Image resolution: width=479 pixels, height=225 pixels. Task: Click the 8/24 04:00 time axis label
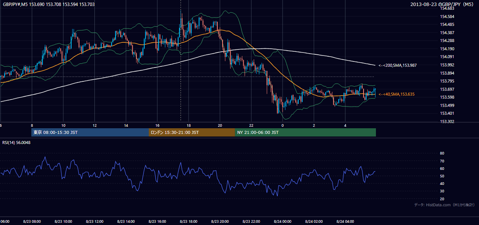tap(345, 221)
